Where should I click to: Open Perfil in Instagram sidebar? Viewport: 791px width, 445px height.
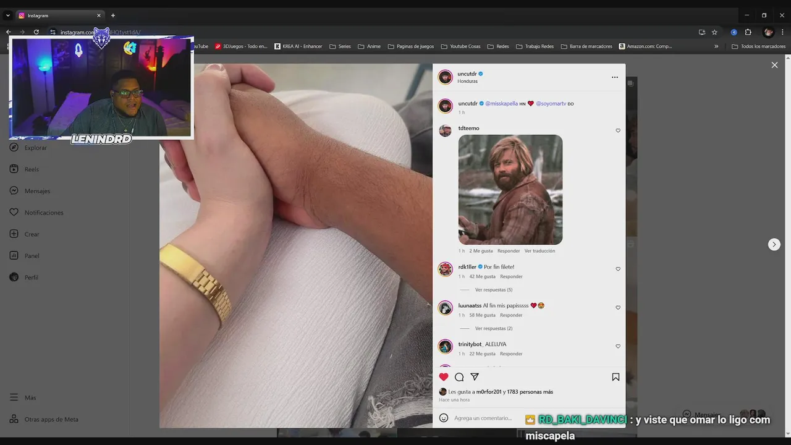(x=31, y=278)
